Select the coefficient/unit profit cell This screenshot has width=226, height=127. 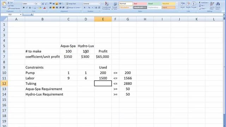(42, 56)
